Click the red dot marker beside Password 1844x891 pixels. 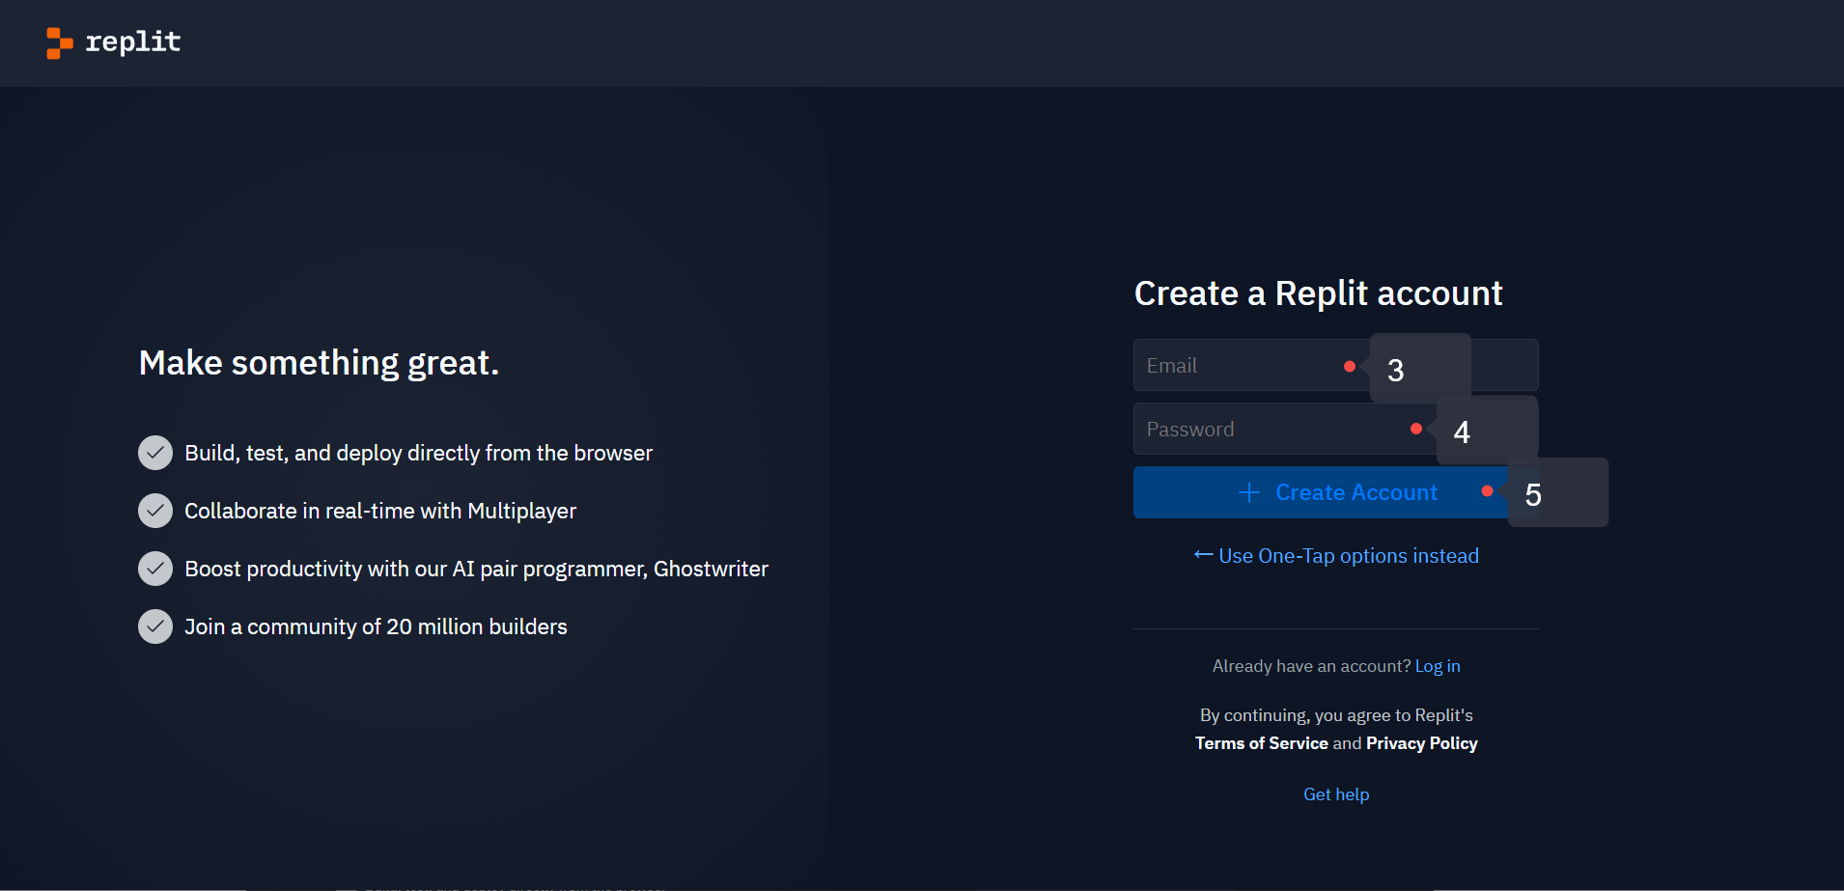(1416, 429)
